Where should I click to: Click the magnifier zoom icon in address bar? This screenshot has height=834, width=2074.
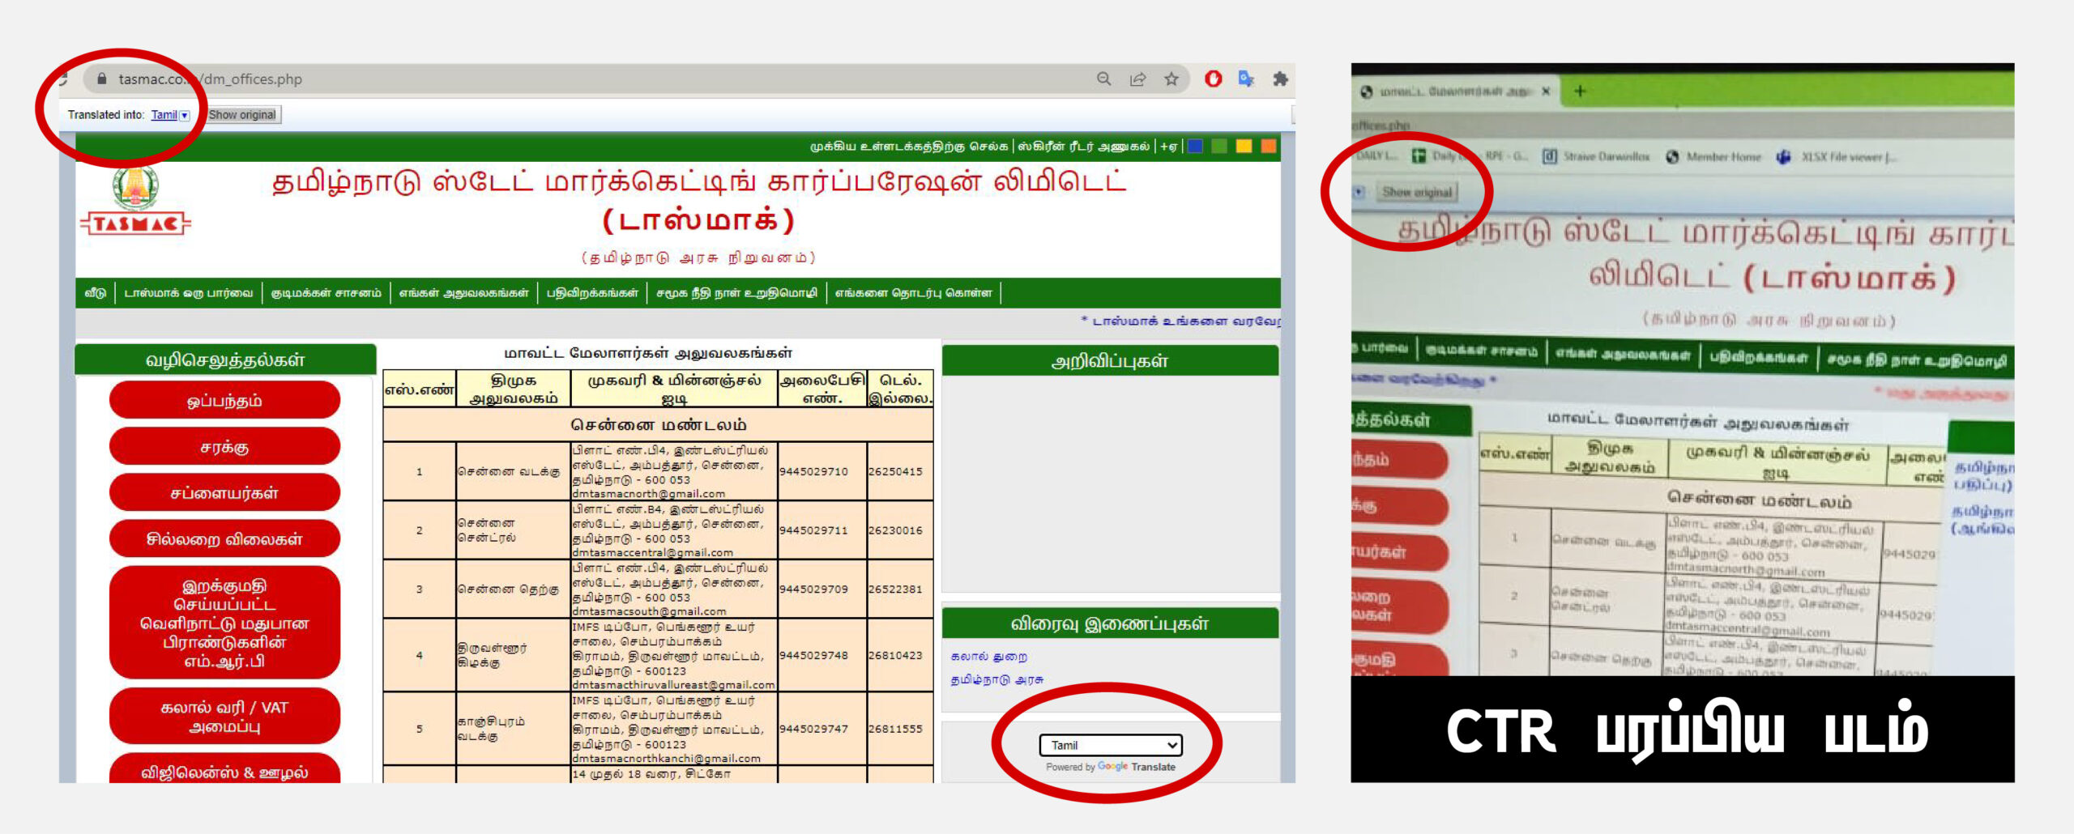coord(1103,79)
